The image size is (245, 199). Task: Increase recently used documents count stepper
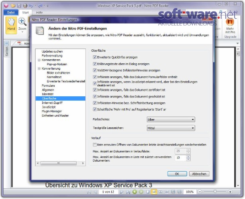point(188,156)
